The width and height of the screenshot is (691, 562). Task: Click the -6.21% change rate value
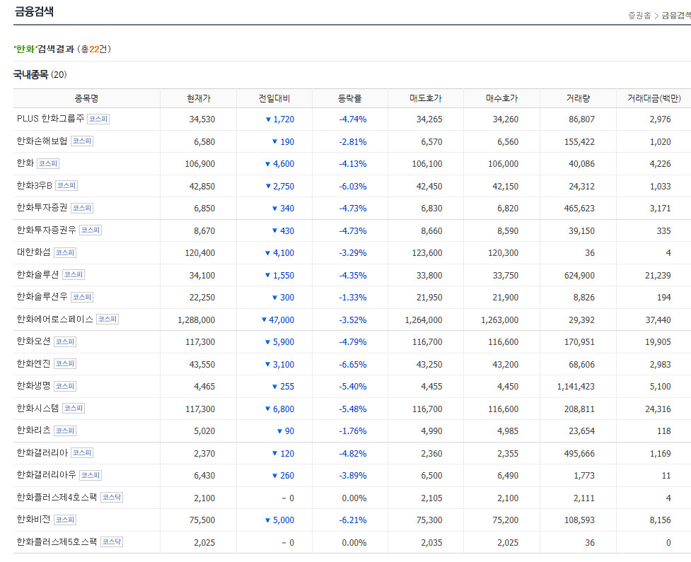click(352, 520)
